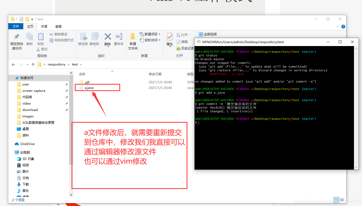The height and width of the screenshot is (206, 362).
Task: Go up one folder level arrow
Action: click(x=33, y=64)
